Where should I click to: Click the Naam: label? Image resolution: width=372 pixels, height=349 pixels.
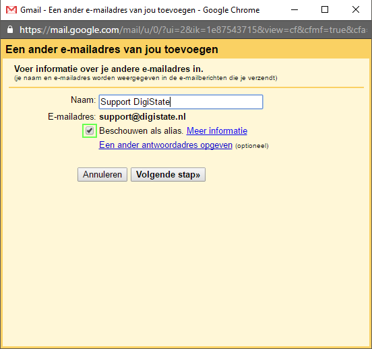[83, 100]
